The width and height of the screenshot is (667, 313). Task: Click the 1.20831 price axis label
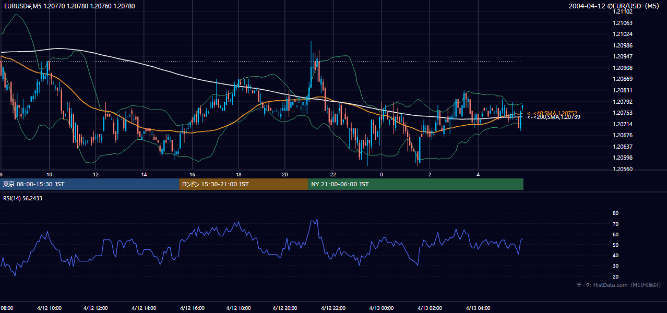[623, 90]
